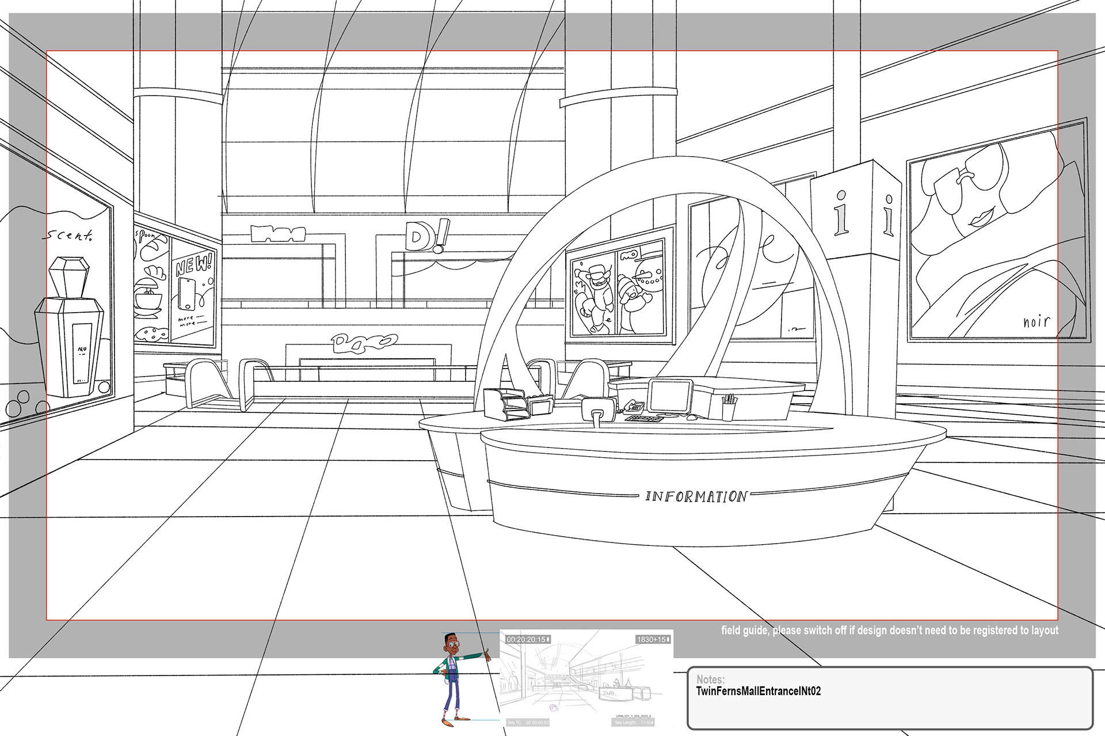Click the storyboard thumbnail preview
The height and width of the screenshot is (736, 1105).
point(586,680)
